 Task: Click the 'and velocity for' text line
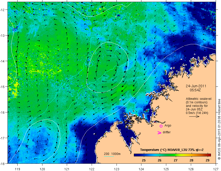(197, 106)
